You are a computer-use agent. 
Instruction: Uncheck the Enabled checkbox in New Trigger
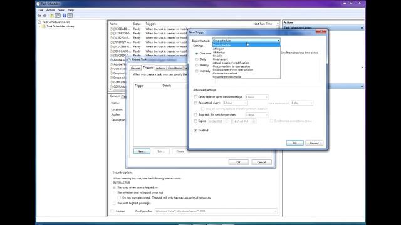tap(195, 131)
